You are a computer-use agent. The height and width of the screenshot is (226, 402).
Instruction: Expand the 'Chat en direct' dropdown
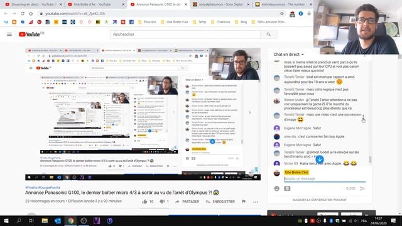coord(288,55)
